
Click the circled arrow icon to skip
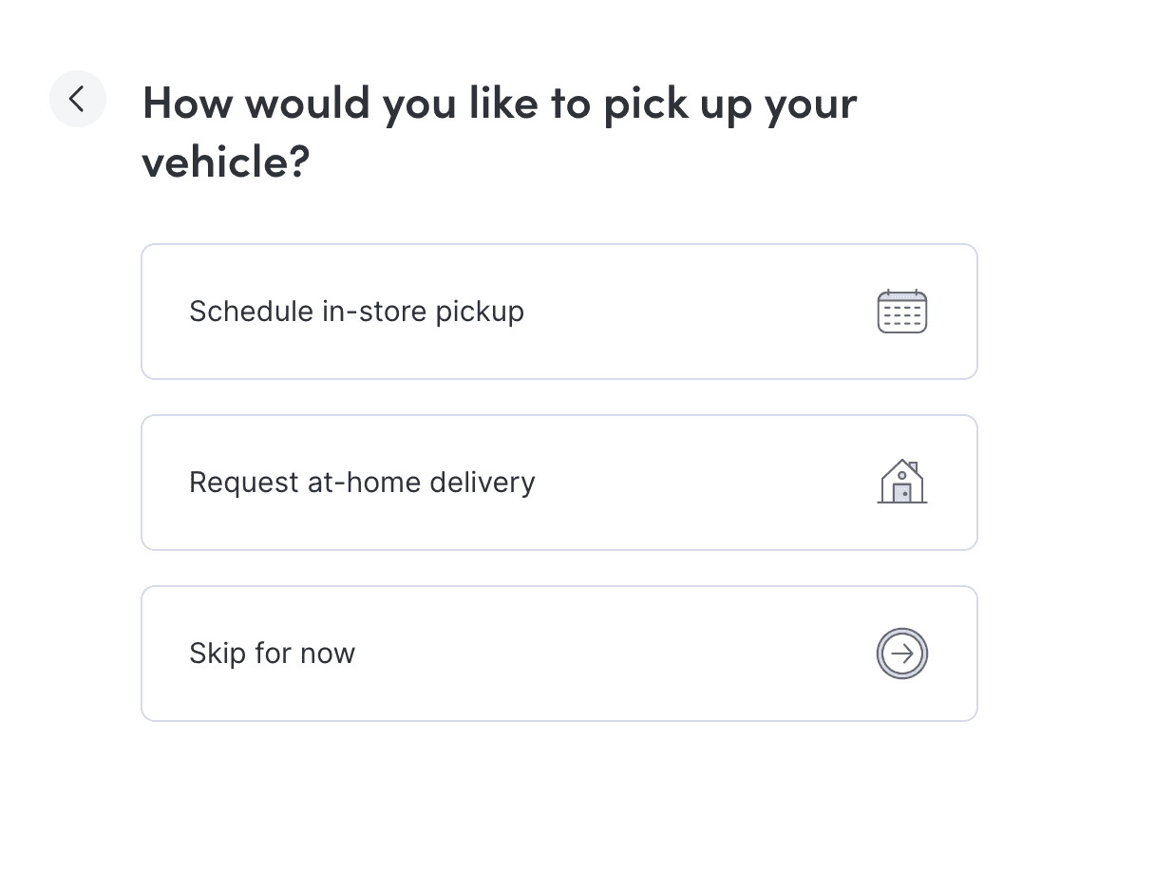901,654
